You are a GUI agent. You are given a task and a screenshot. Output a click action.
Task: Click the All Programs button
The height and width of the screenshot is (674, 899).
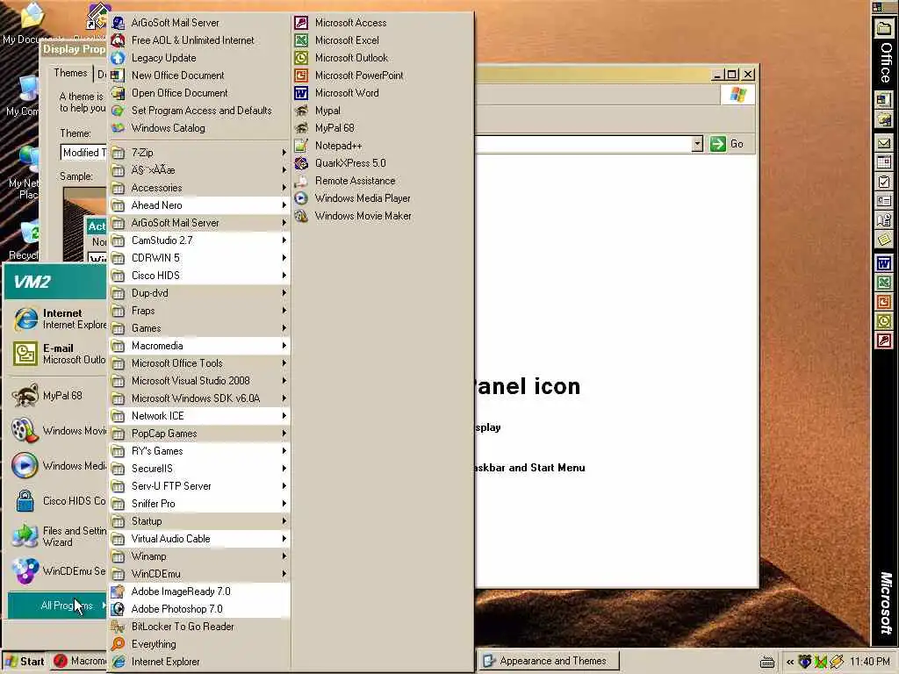(57, 606)
